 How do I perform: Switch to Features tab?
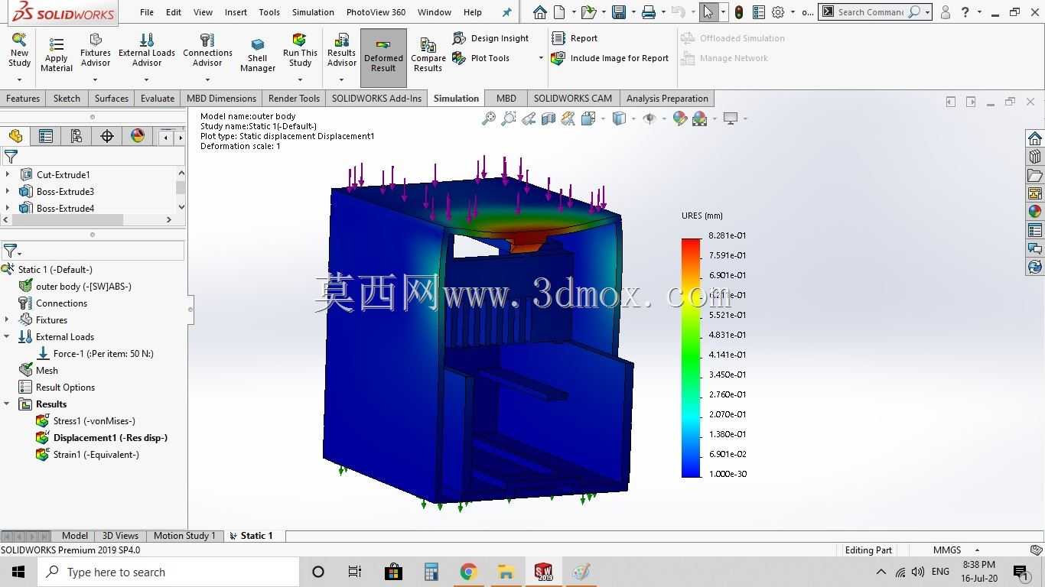pos(23,98)
